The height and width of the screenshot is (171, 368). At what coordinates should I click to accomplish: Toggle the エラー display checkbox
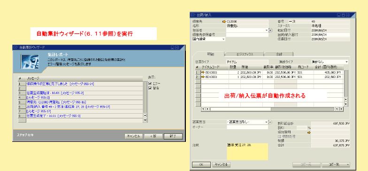150,84
